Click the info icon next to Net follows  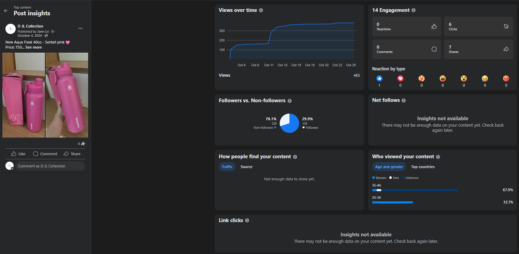click(x=404, y=101)
